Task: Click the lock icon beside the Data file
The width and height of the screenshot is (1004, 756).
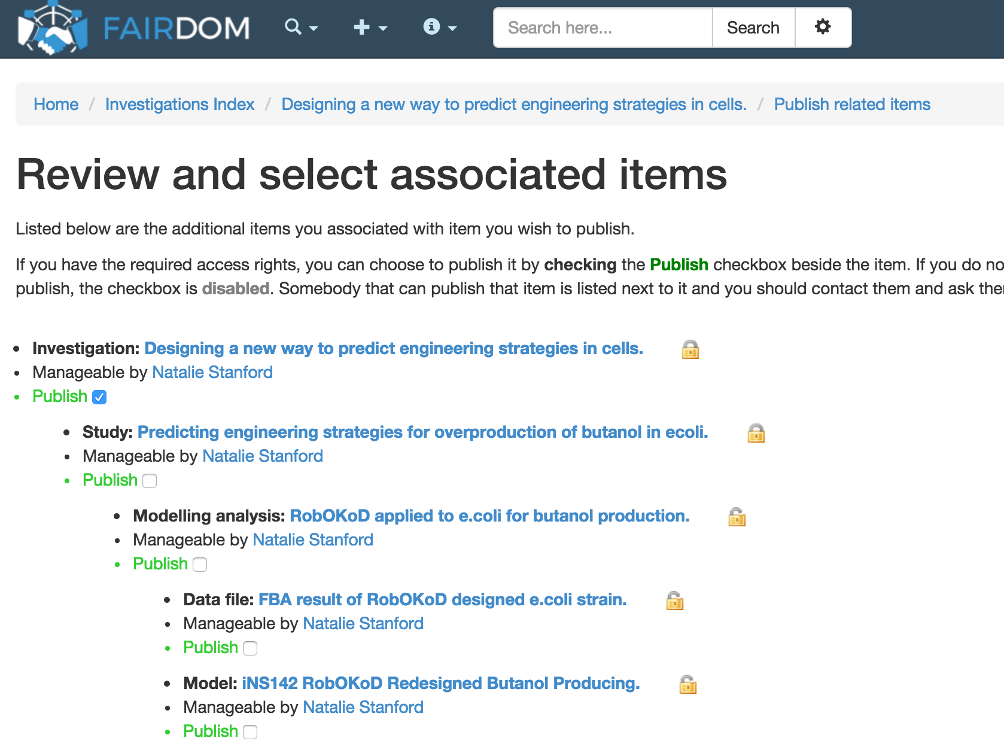Action: [674, 600]
